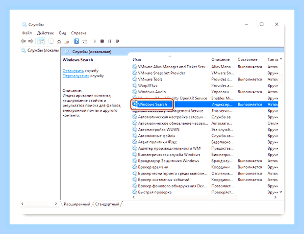
Task: Switch to the Стандартный tab
Action: tap(107, 204)
